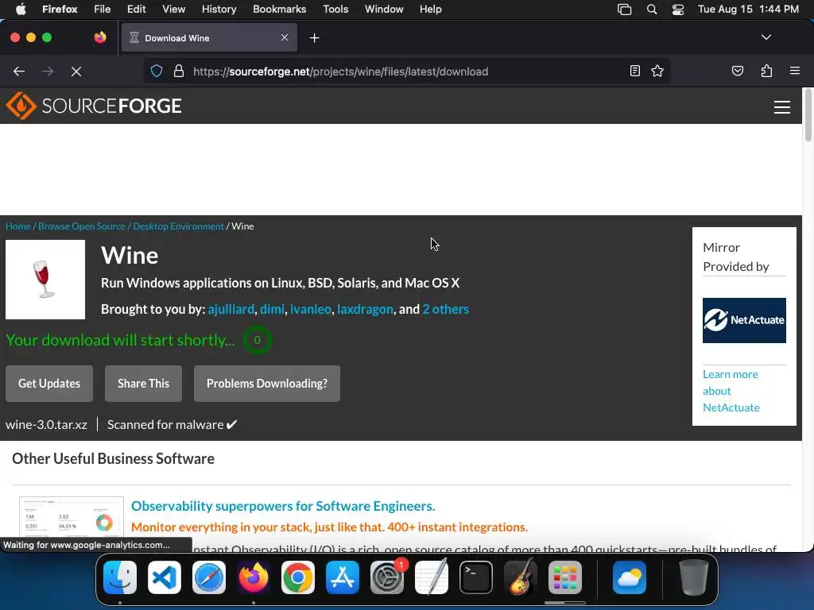
Task: Open Firefox application menu hamburger
Action: (x=794, y=71)
